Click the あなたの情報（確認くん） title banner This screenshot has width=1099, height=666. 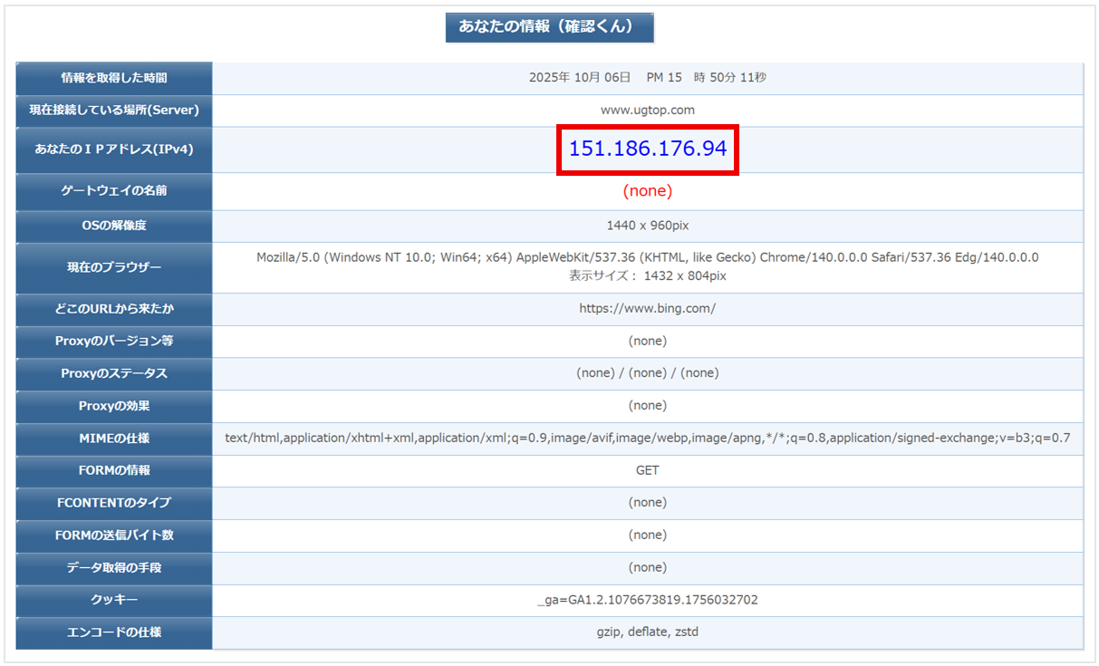pos(549,27)
